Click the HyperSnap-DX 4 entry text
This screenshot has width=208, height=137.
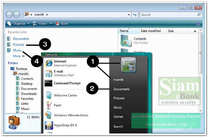(x=65, y=125)
